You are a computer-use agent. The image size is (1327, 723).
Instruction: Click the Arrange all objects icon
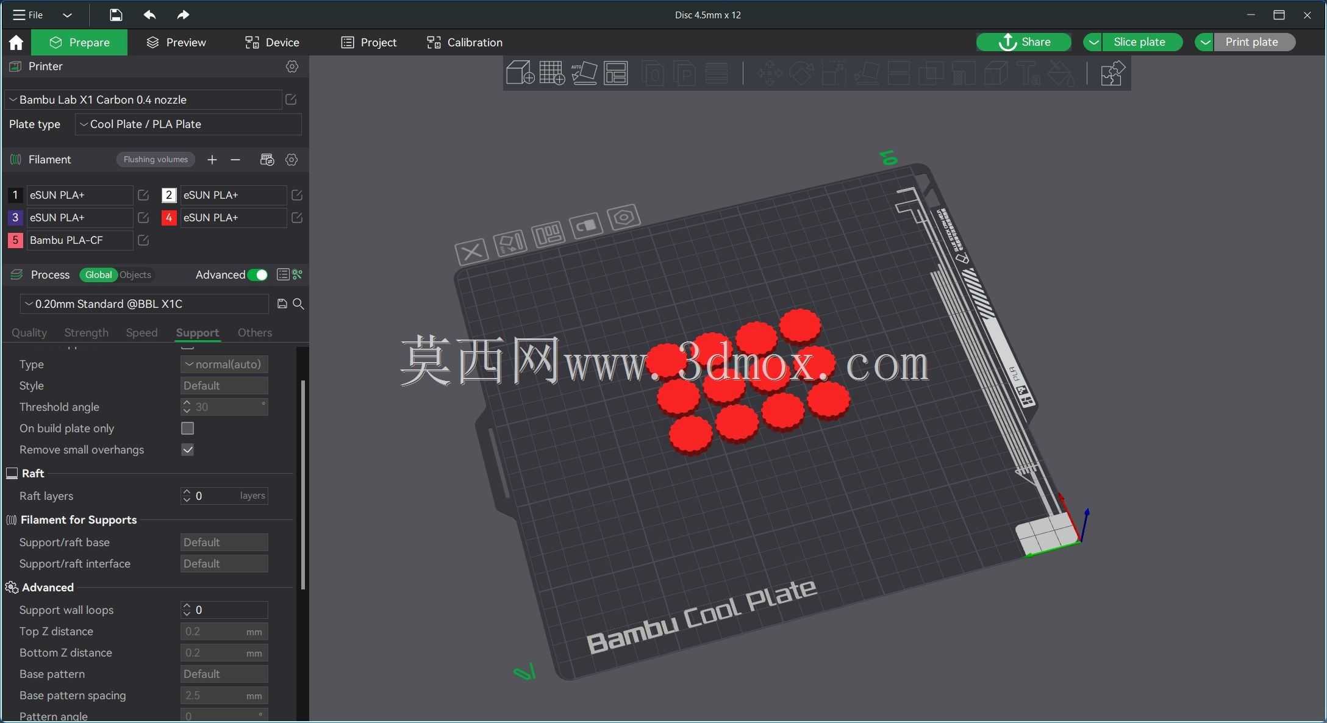[x=616, y=73]
